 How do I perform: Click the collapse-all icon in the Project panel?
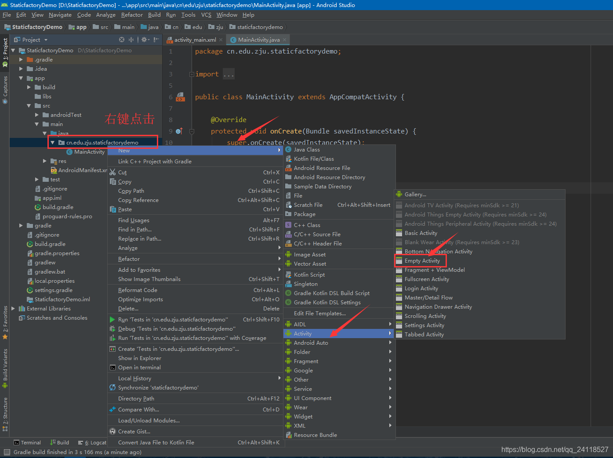tap(131, 40)
